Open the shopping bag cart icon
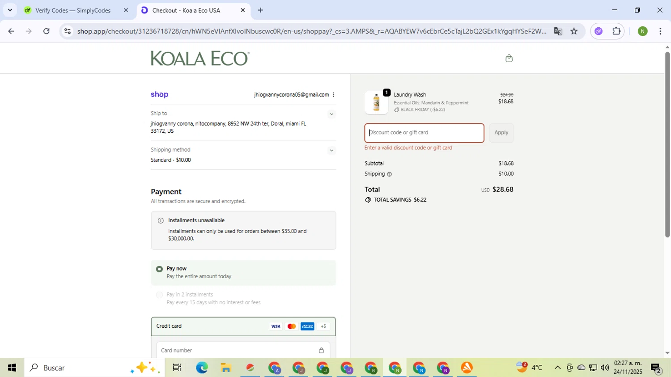The height and width of the screenshot is (377, 671). (509, 58)
